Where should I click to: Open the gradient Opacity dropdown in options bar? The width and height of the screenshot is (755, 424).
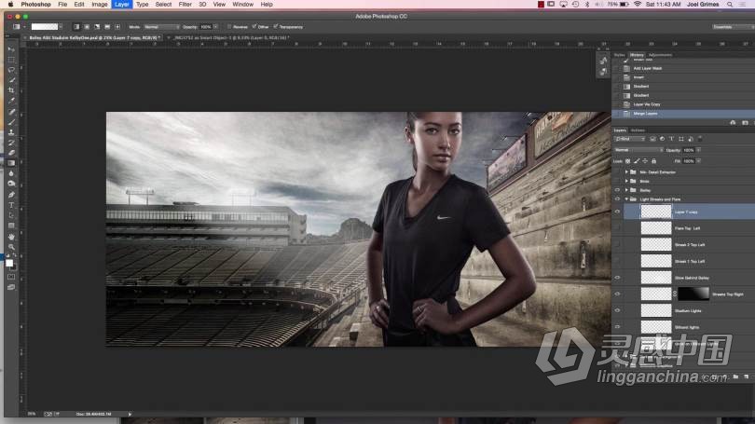pyautogui.click(x=215, y=27)
